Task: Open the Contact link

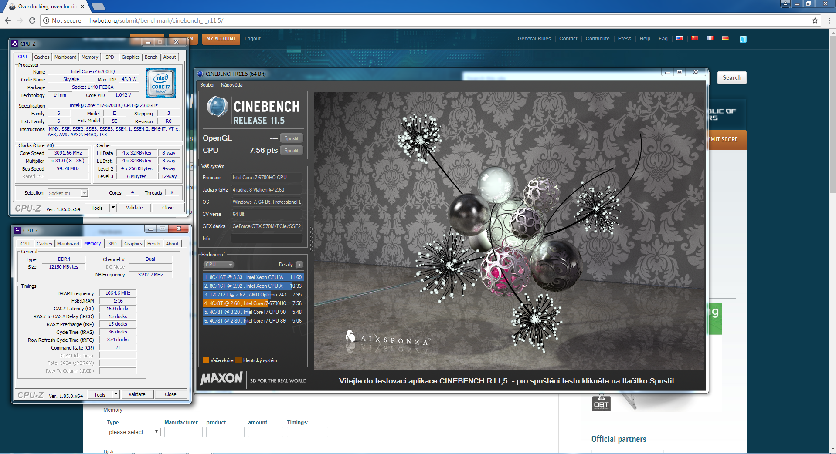Action: 568,39
